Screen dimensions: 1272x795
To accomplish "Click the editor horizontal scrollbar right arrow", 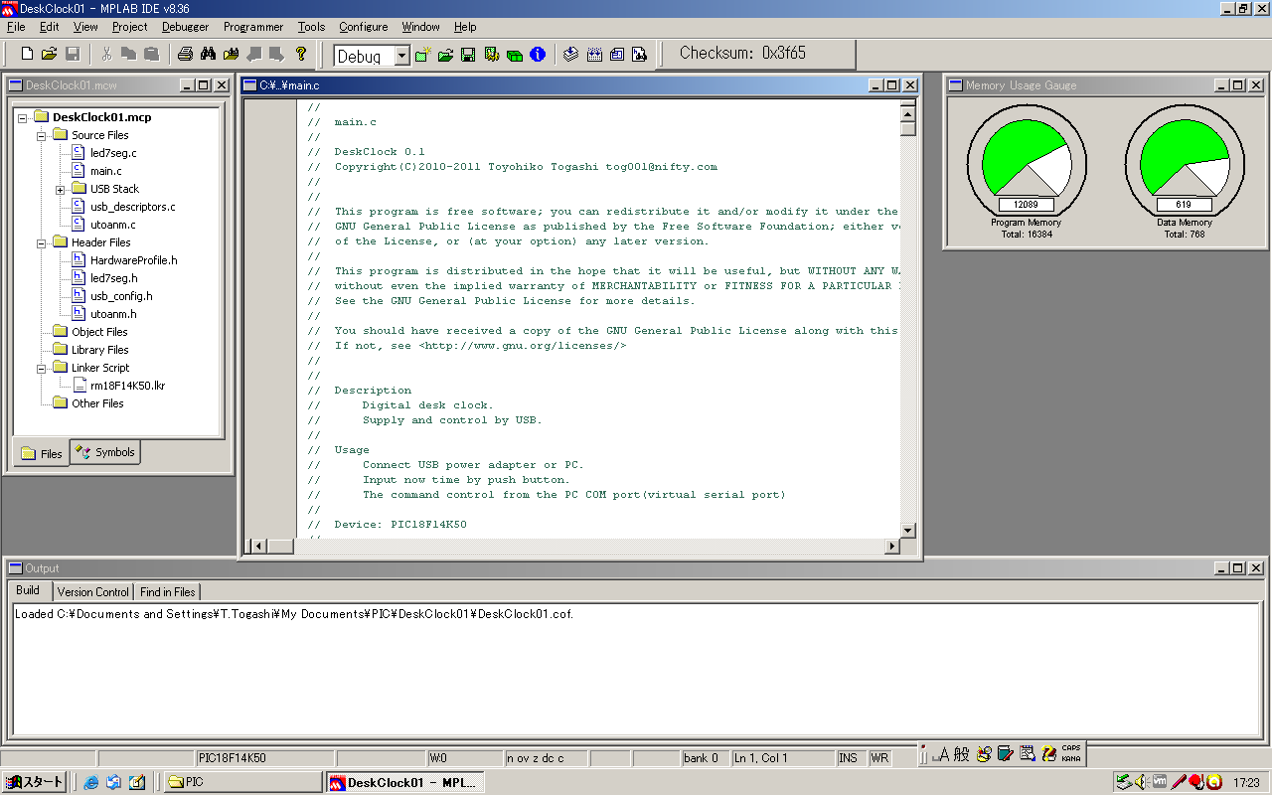I will (891, 546).
